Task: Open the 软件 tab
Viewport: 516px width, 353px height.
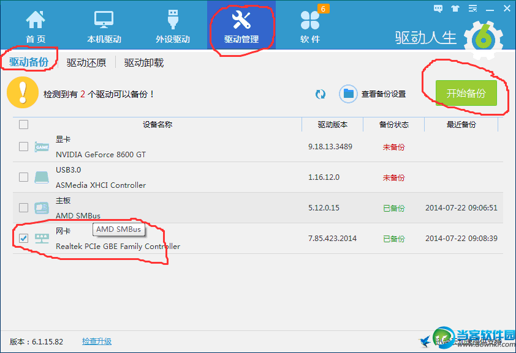Action: (310, 27)
